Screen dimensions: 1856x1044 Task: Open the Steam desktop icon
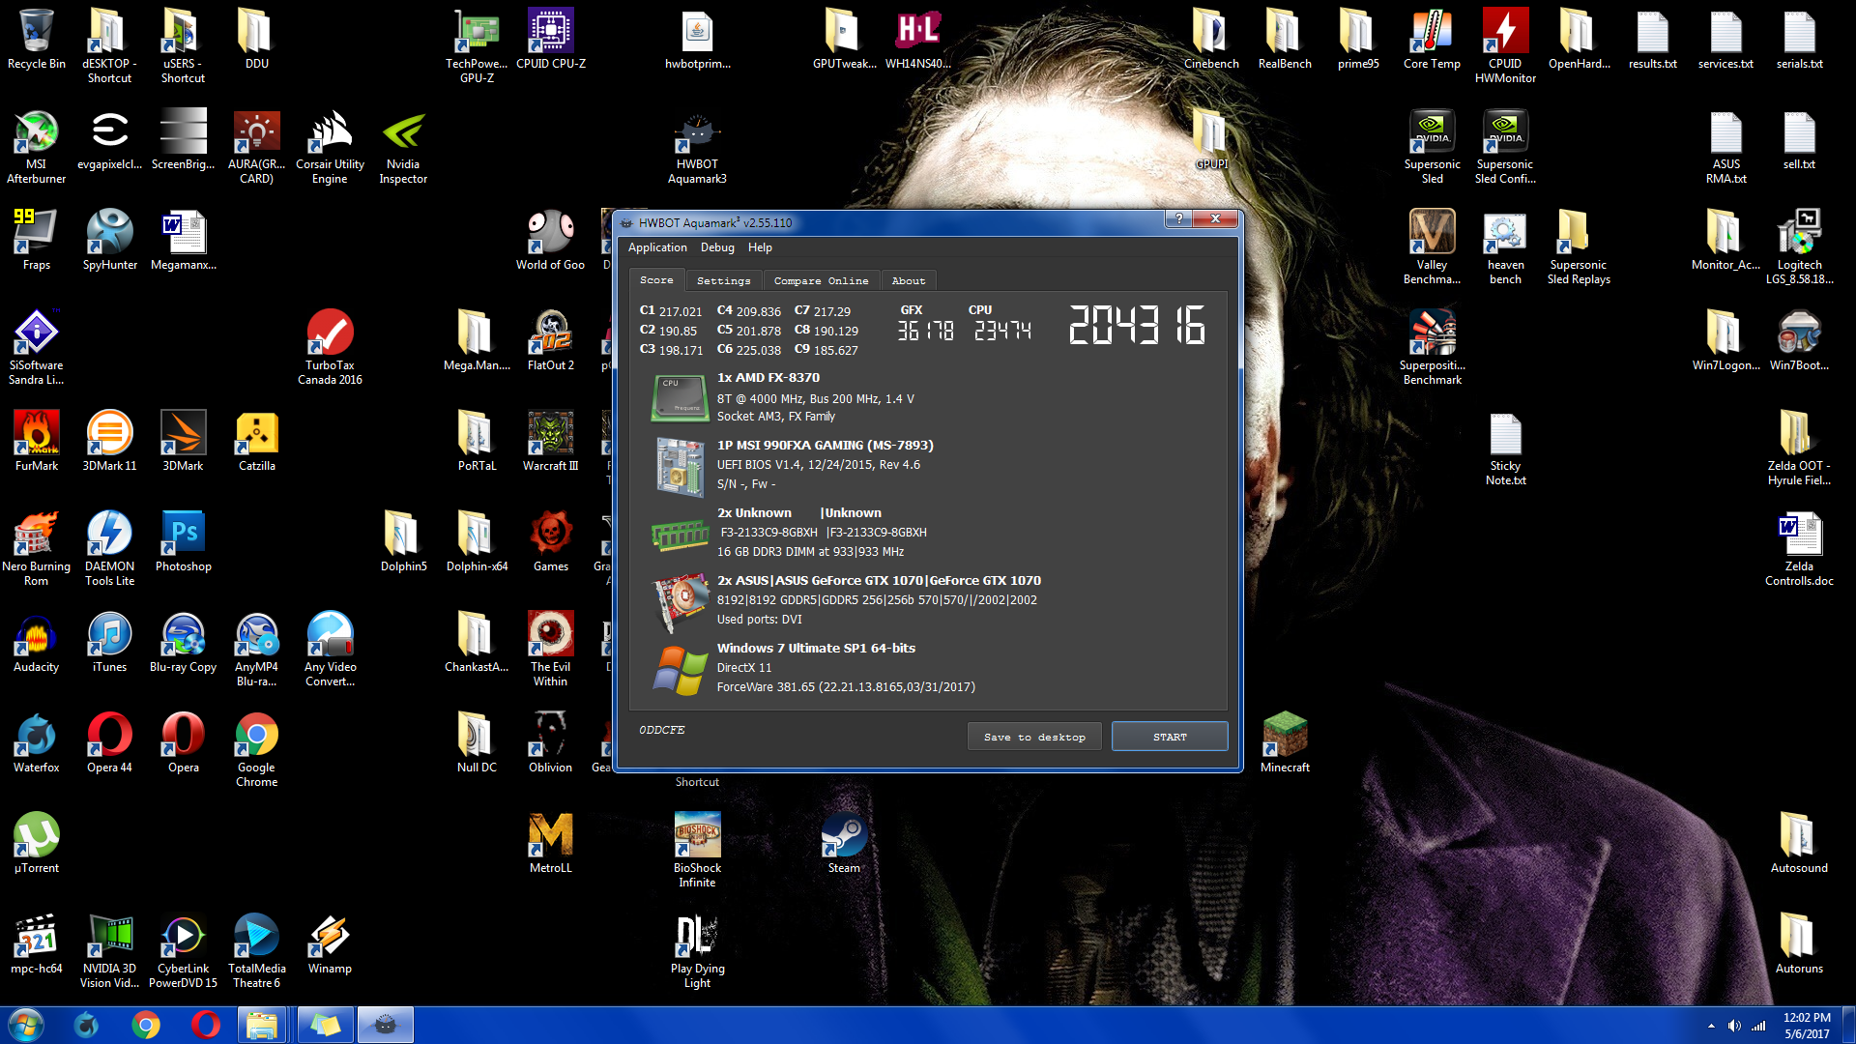pyautogui.click(x=844, y=843)
